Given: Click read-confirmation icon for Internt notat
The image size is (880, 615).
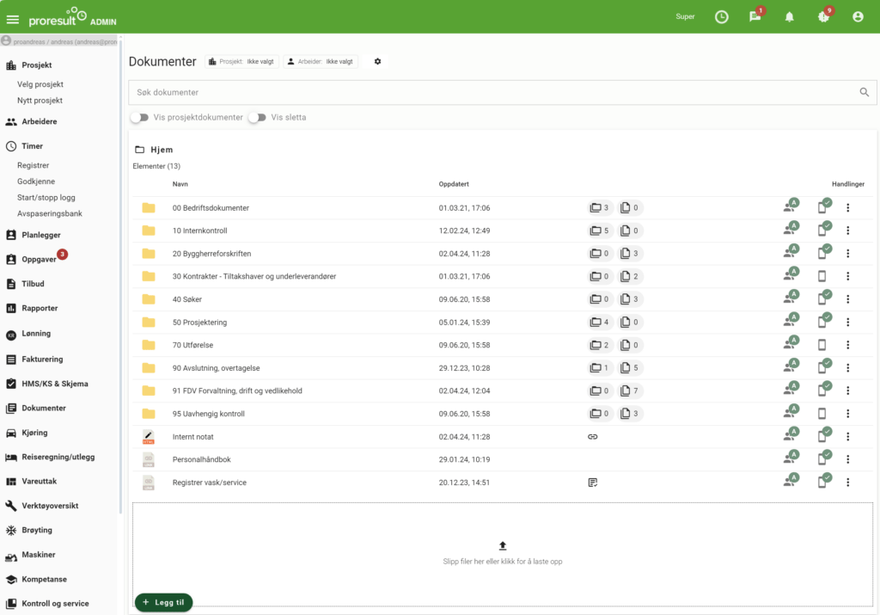Looking at the screenshot, I should coord(824,434).
